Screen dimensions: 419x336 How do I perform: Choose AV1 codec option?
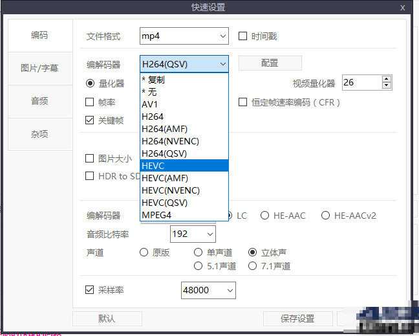(x=184, y=104)
